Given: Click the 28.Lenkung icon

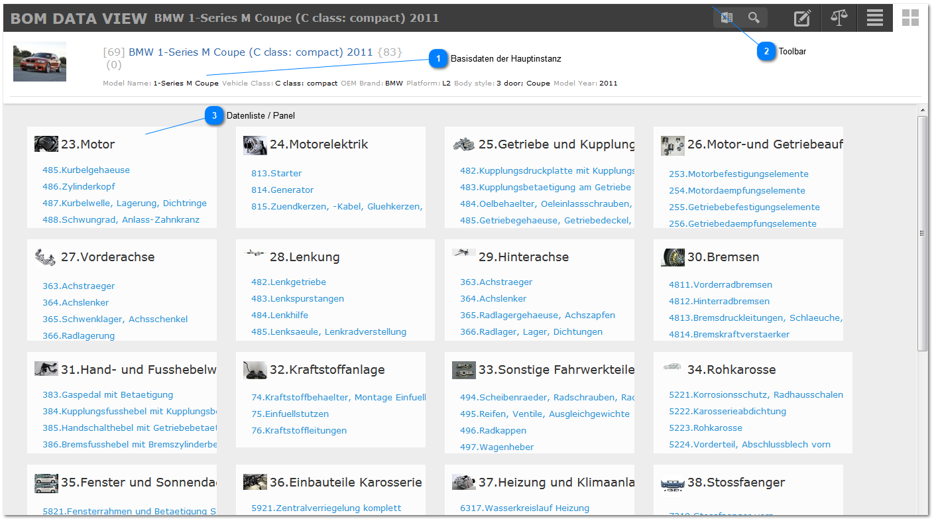Looking at the screenshot, I should coord(255,253).
